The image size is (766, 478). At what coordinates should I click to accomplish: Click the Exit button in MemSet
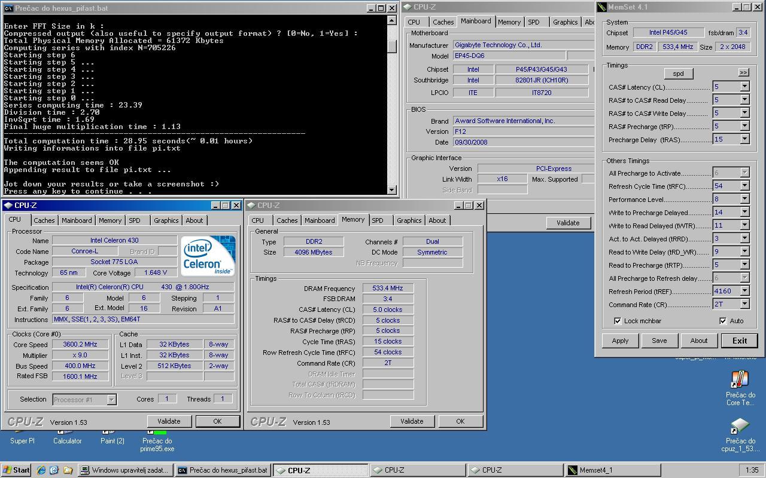coord(739,341)
